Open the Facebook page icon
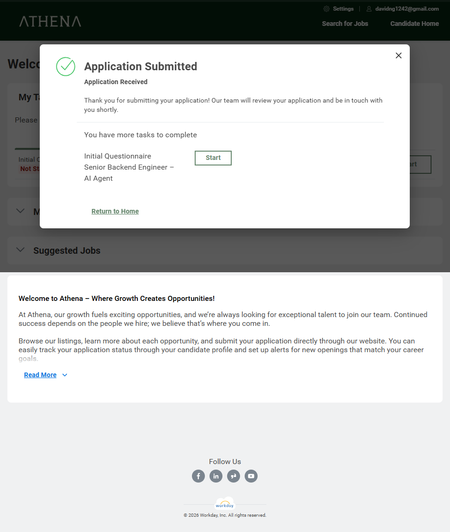450x532 pixels. 198,476
